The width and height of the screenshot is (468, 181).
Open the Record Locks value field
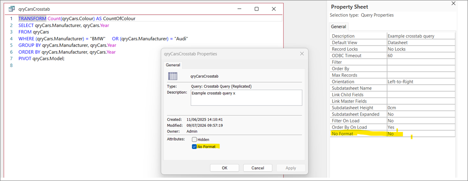point(421,49)
